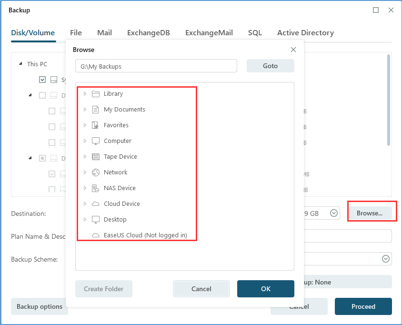
Task: Click the Computer monitor icon
Action: point(96,141)
